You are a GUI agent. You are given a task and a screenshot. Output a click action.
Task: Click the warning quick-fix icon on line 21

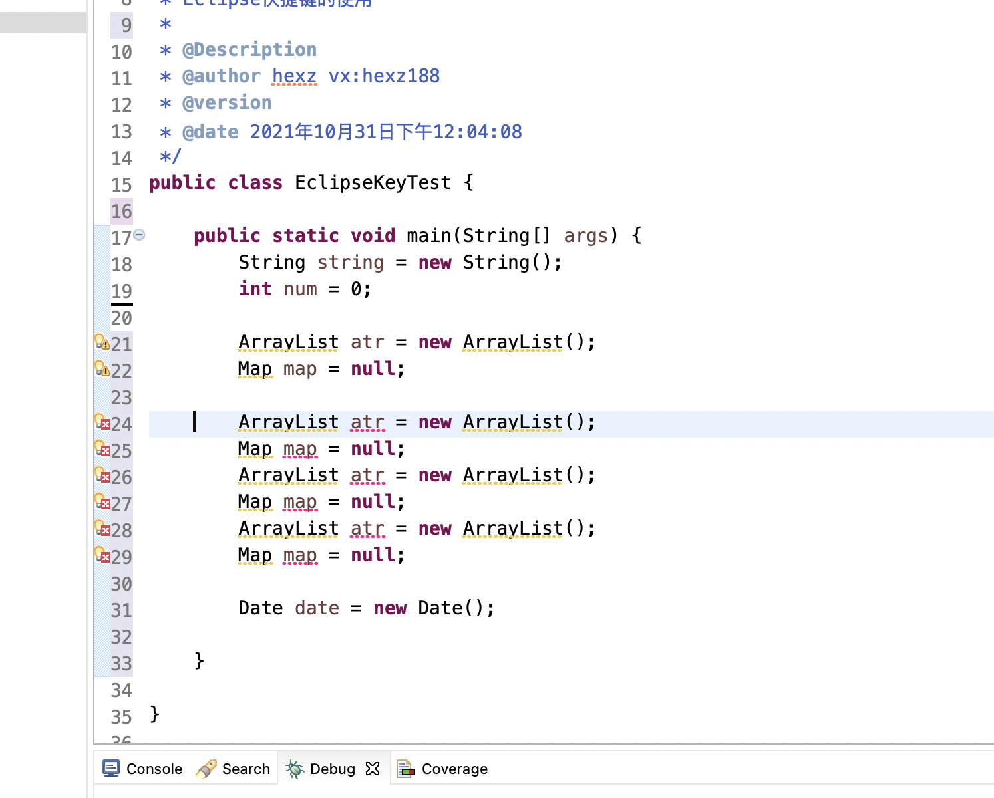(x=102, y=342)
